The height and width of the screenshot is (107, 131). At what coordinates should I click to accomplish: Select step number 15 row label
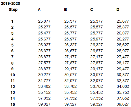pos(13,104)
